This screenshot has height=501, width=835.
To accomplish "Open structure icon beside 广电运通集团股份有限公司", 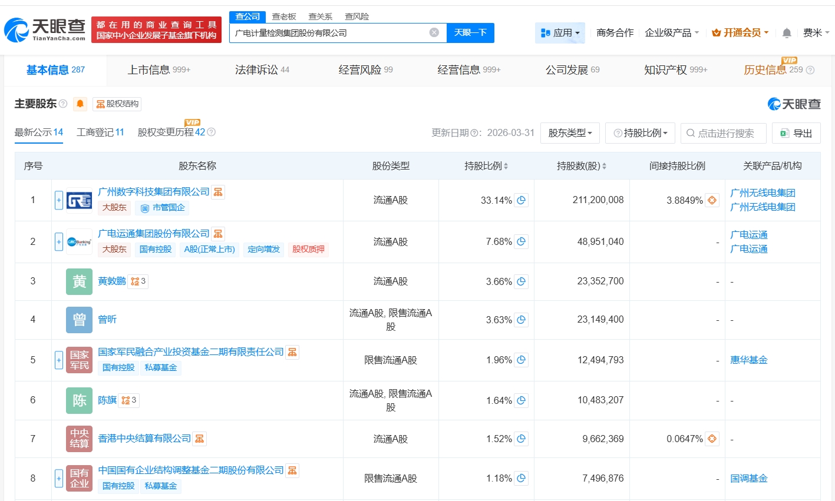I will point(218,234).
